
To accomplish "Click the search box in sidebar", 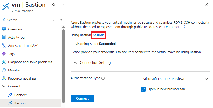I will (25, 20).
